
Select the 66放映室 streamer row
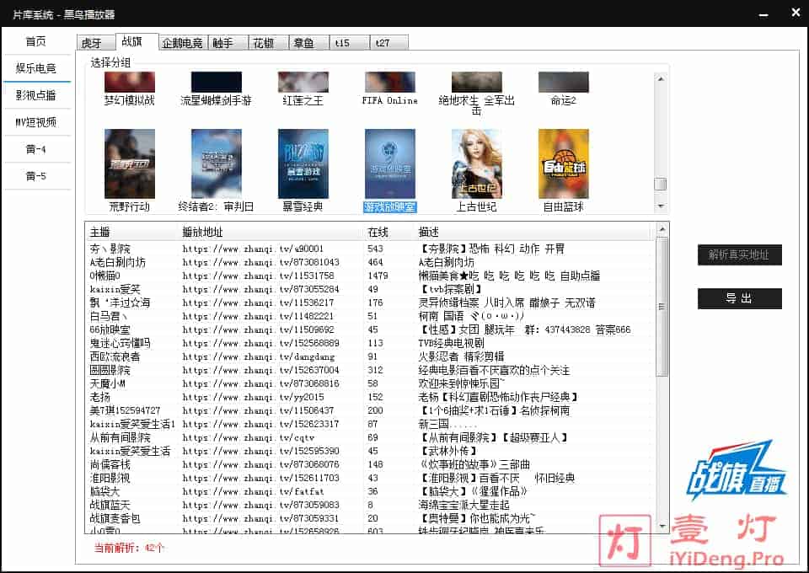point(371,329)
